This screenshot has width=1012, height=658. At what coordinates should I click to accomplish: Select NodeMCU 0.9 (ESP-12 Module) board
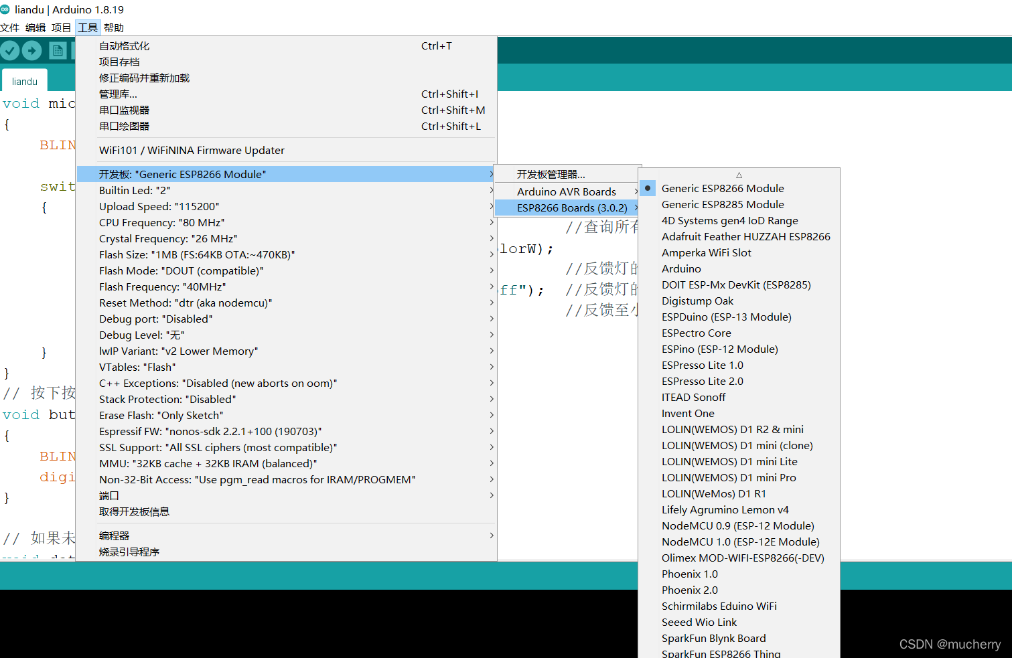tap(739, 525)
